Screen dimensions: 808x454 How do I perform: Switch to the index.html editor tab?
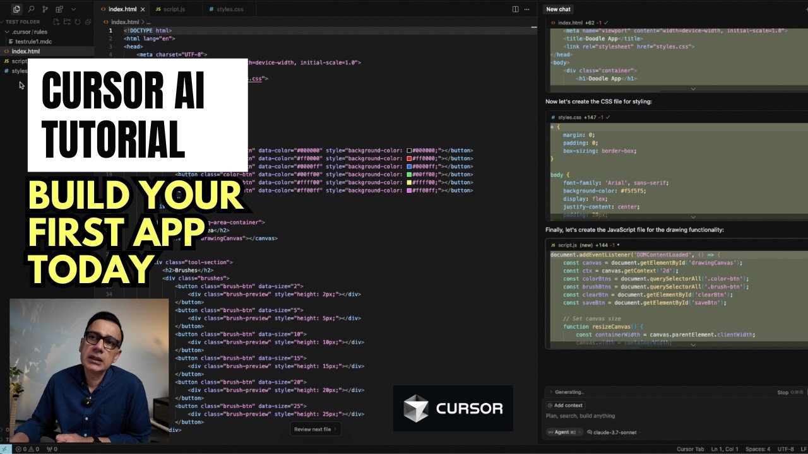coord(122,9)
